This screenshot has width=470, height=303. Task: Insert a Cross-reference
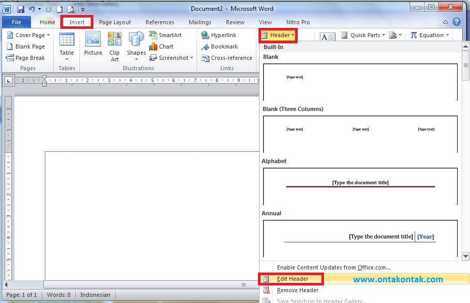click(227, 58)
